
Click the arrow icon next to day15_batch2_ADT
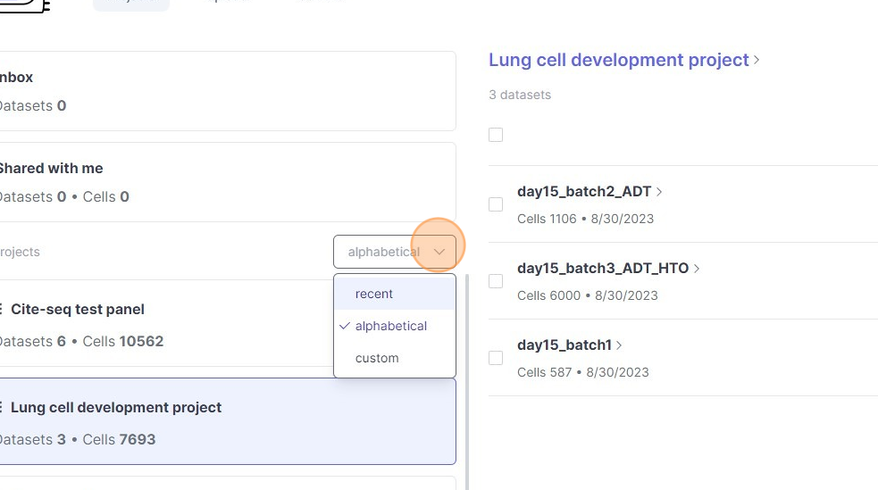(x=660, y=192)
